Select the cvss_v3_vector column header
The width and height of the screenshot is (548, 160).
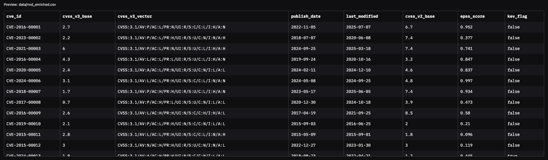(x=135, y=17)
